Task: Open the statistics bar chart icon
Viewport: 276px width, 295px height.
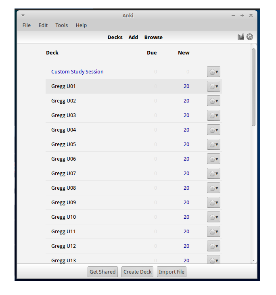Action: [240, 37]
